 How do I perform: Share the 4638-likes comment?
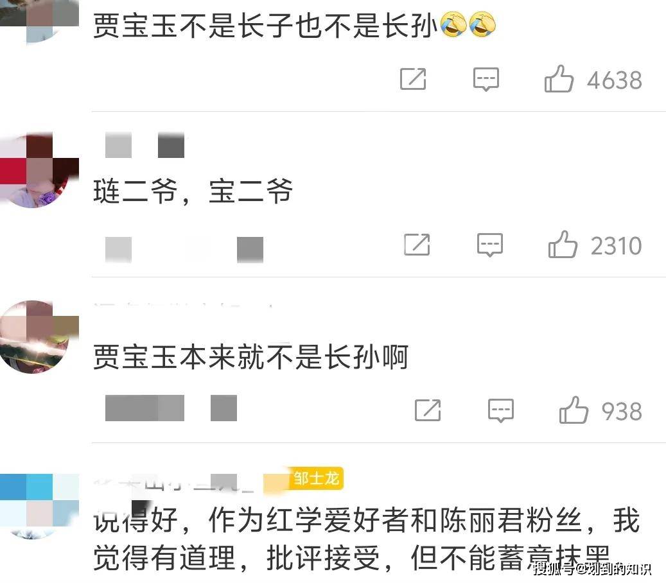413,79
